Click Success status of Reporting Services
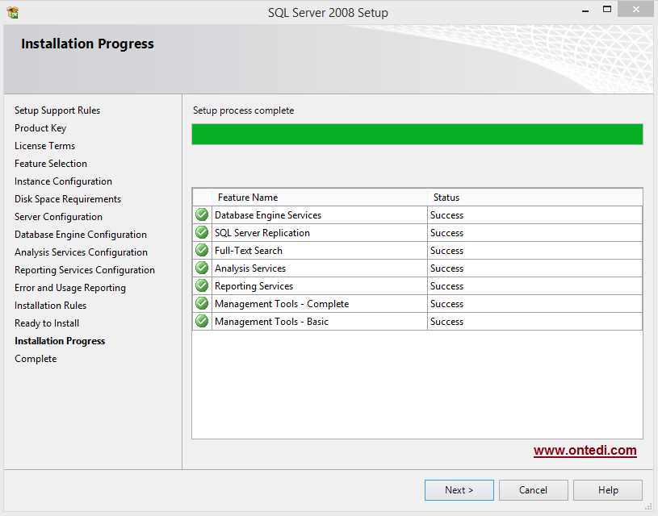 point(447,286)
